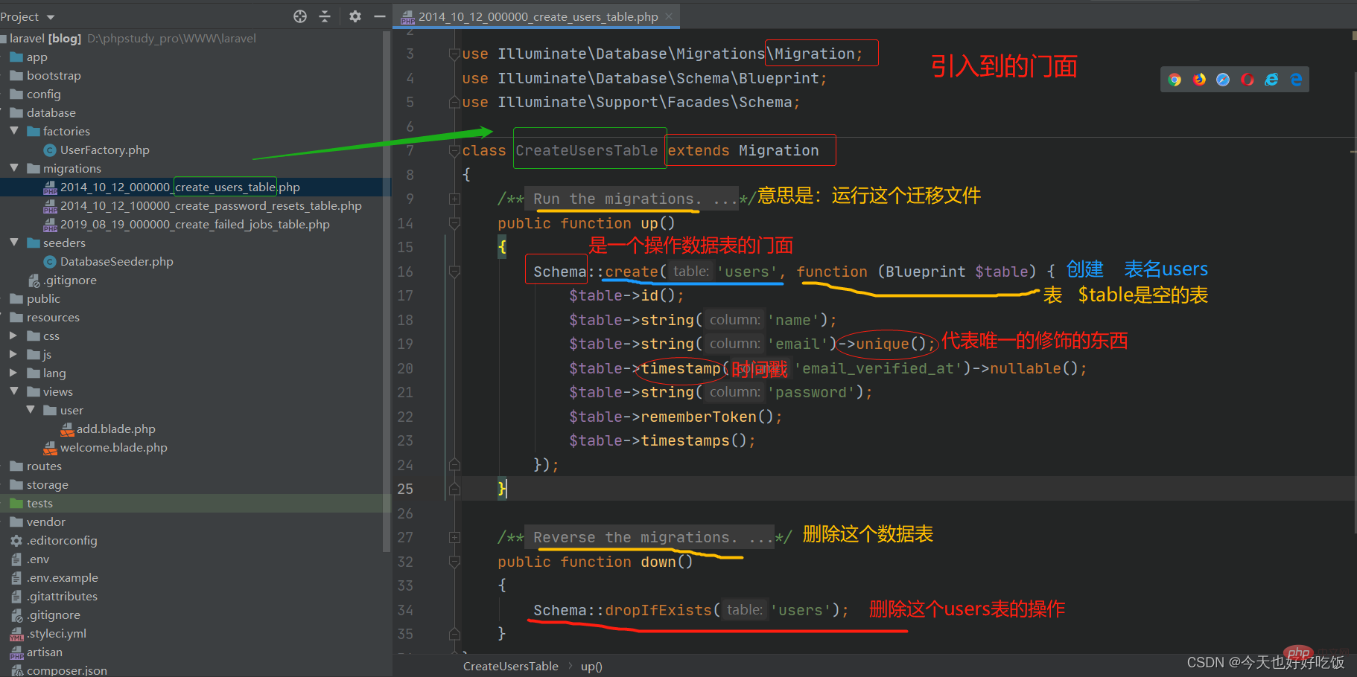
Task: Click gutter line number 34
Action: coord(405,610)
